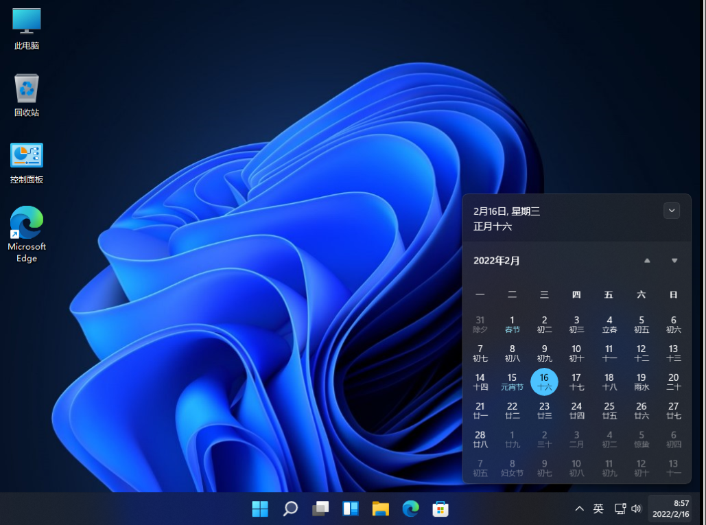Collapse the calendar with the header chevron
This screenshot has height=525, width=706.
point(671,211)
